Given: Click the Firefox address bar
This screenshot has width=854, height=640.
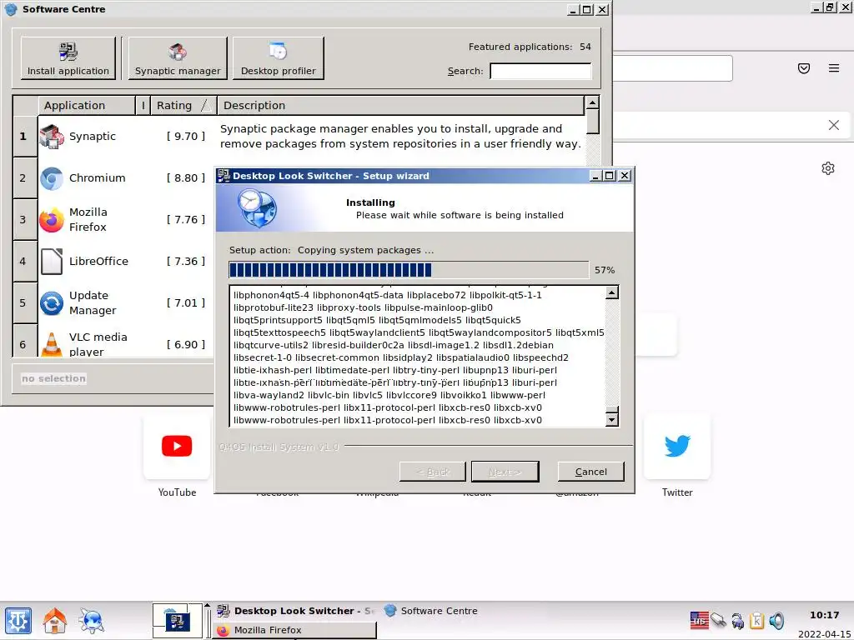Looking at the screenshot, I should pyautogui.click(x=672, y=68).
